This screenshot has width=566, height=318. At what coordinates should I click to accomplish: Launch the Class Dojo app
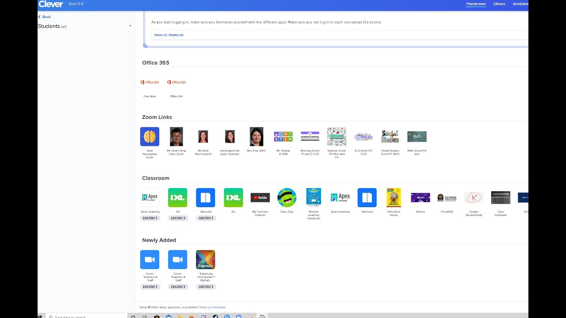(287, 197)
